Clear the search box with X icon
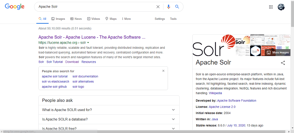Viewport: 294px width, 133px height. [x=158, y=7]
